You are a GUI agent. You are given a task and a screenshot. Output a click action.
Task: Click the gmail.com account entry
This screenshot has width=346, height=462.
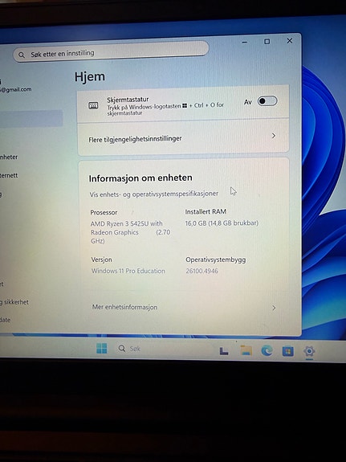click(15, 89)
